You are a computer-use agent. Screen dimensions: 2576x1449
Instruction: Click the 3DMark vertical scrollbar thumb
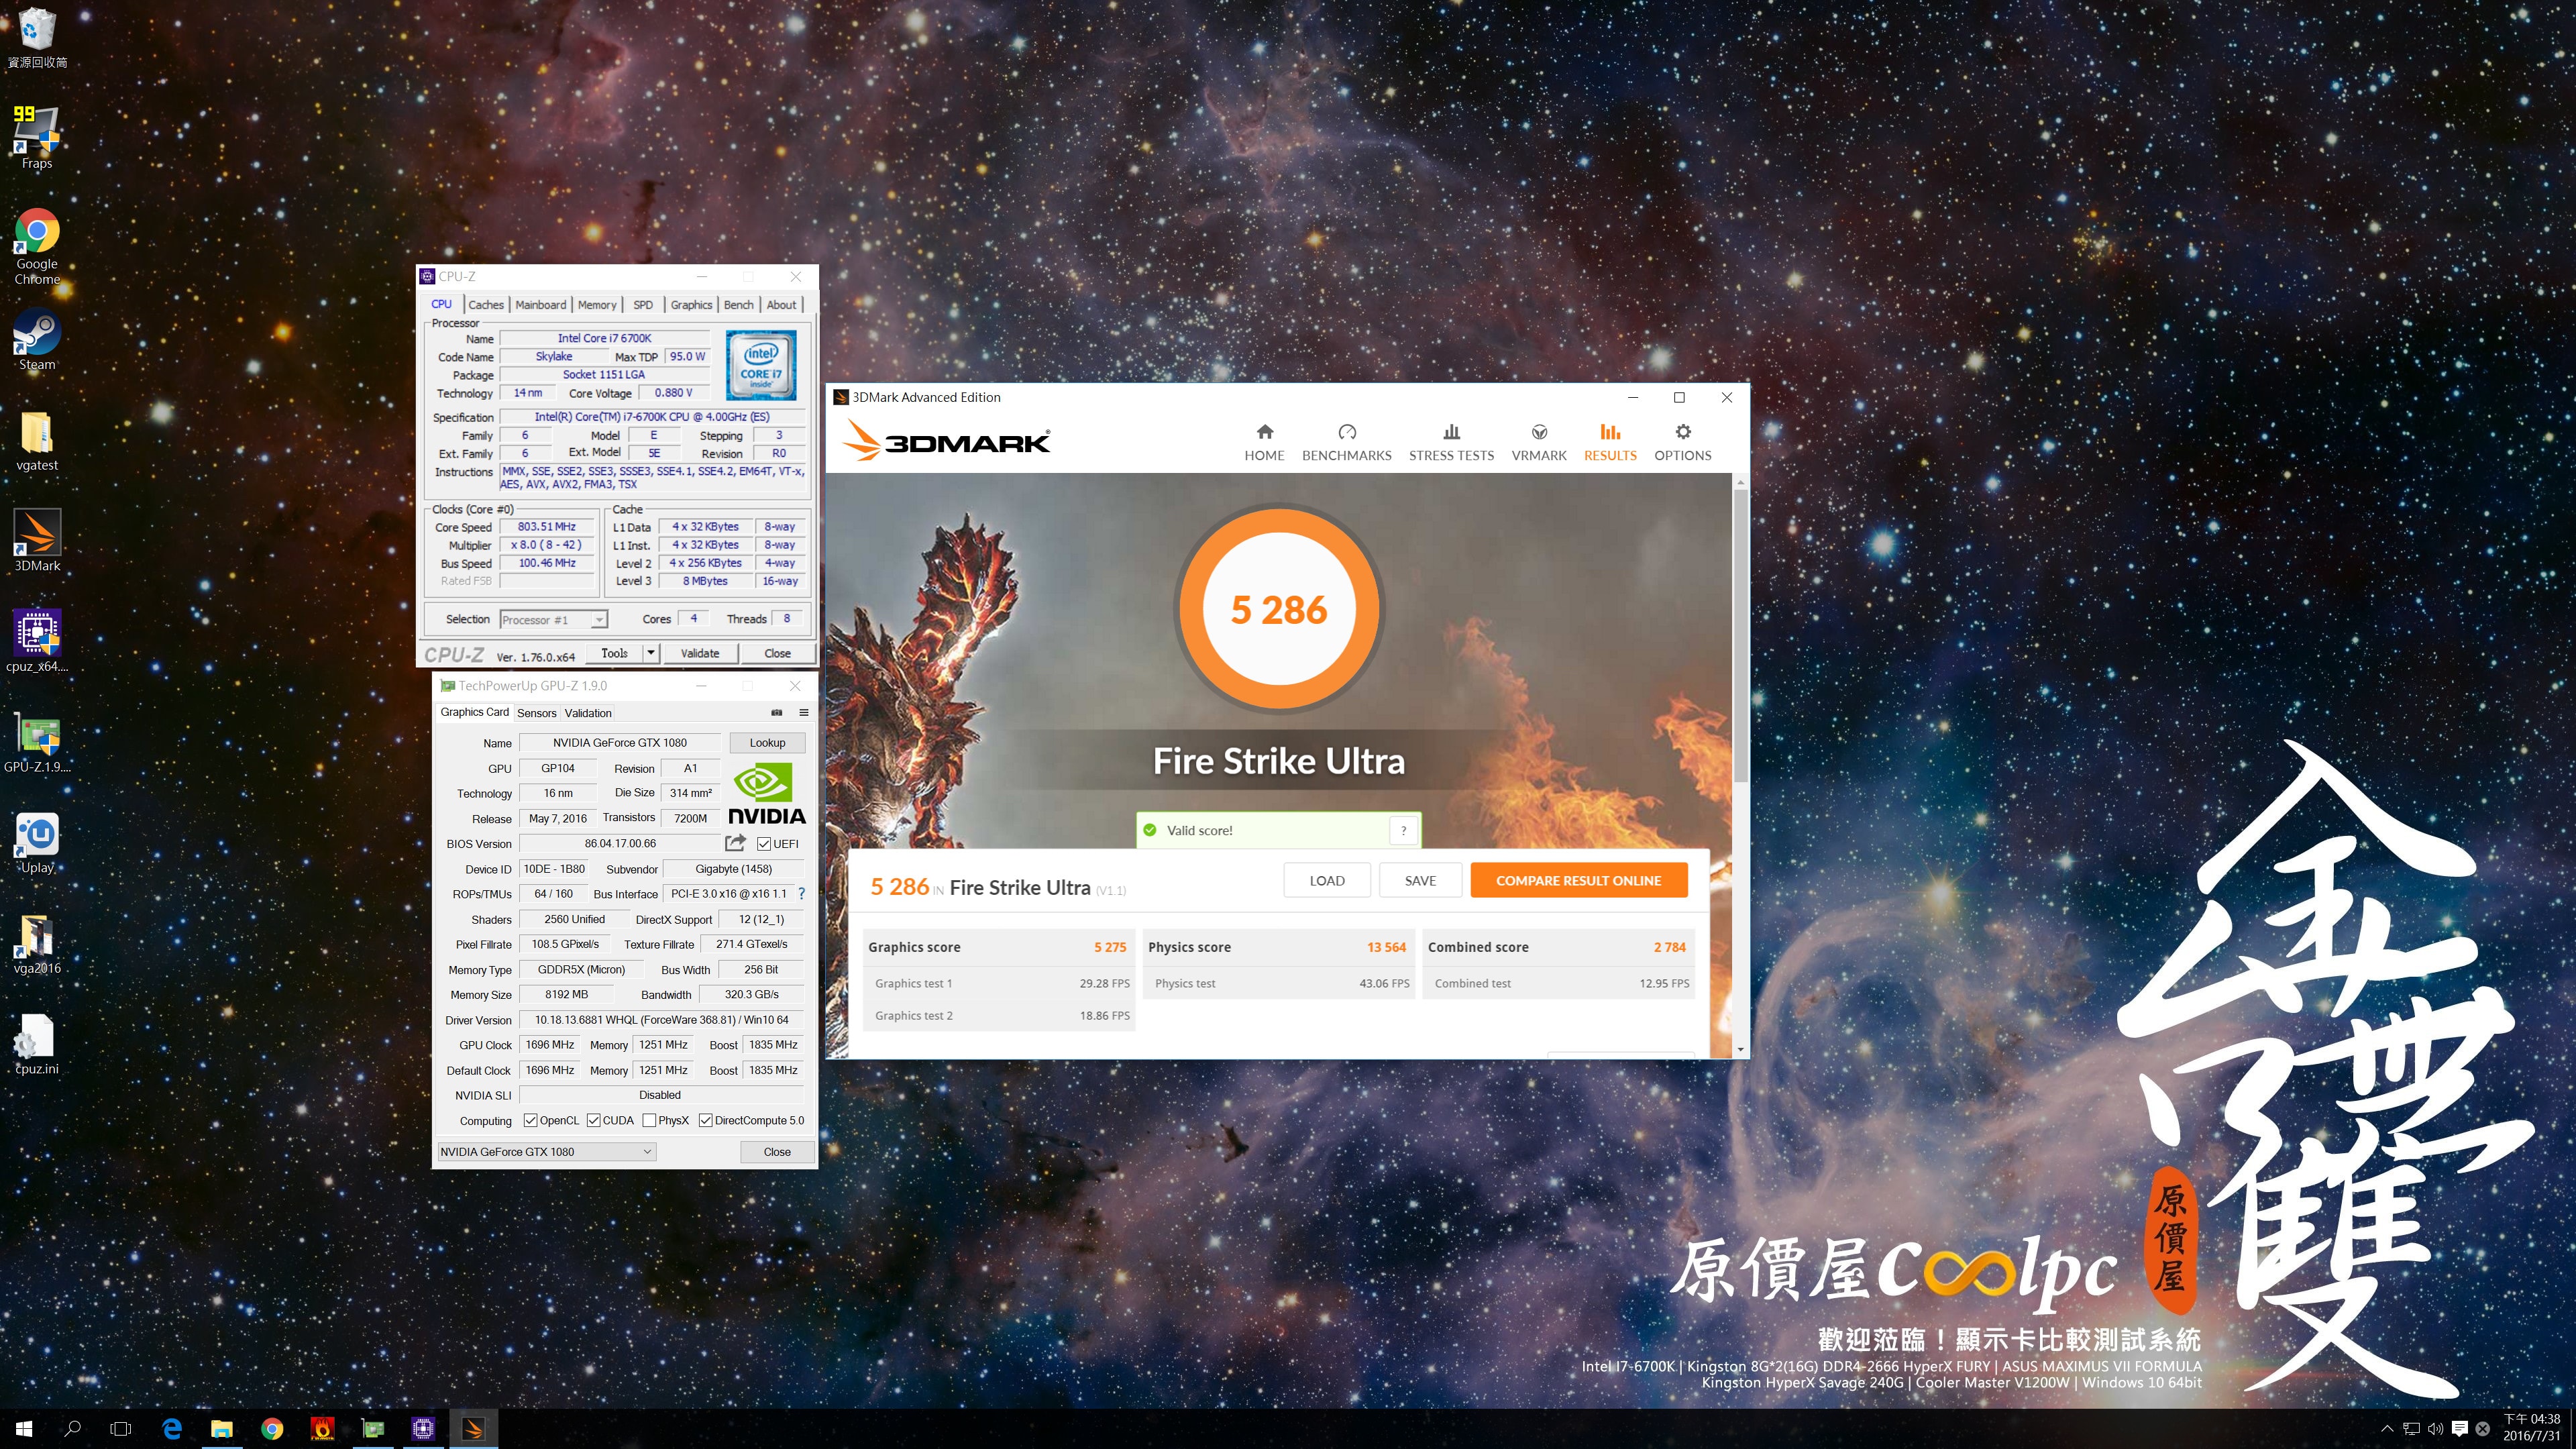(1741, 636)
